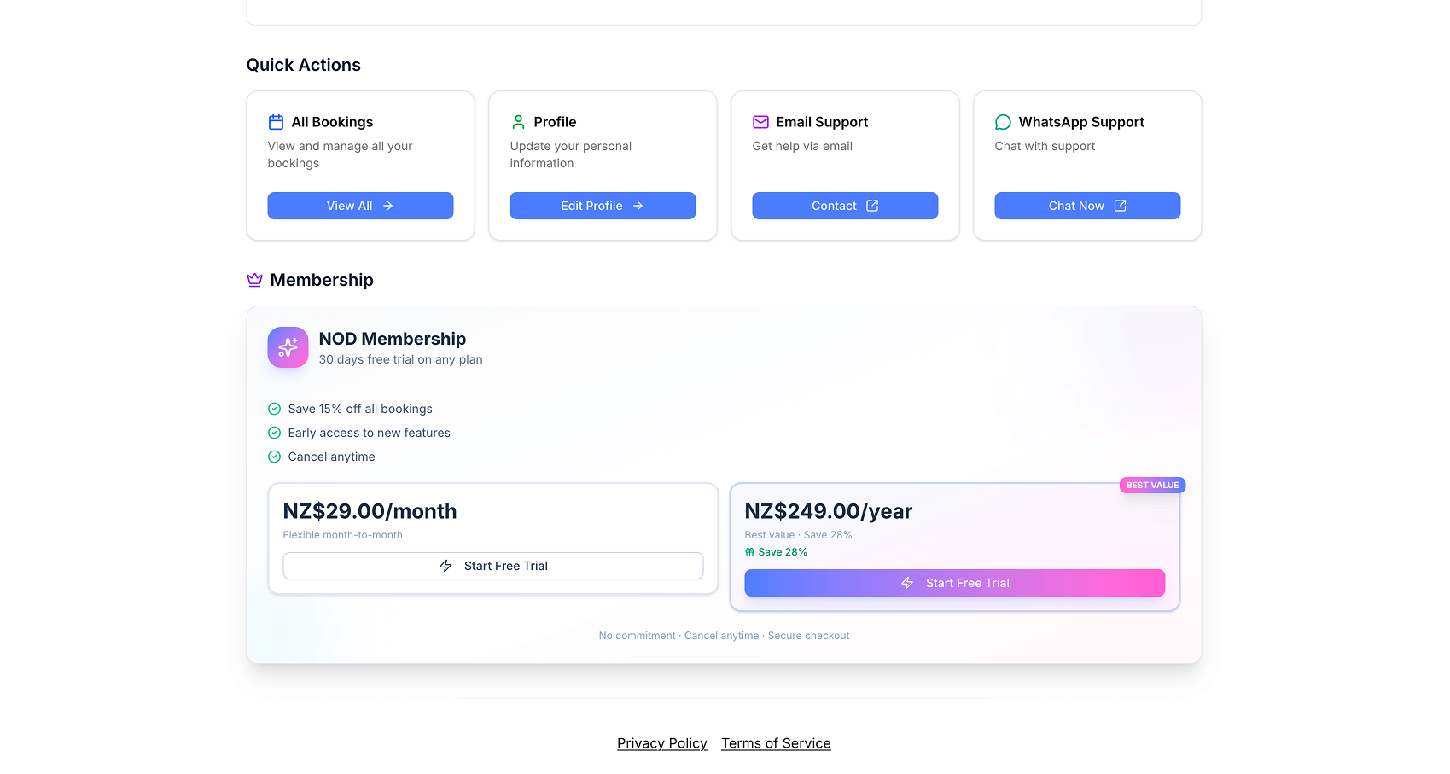Open the Edit Profile button
This screenshot has height=774, width=1450.
[x=603, y=206]
